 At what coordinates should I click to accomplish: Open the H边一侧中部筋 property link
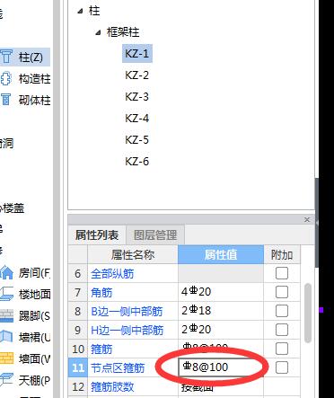[127, 331]
